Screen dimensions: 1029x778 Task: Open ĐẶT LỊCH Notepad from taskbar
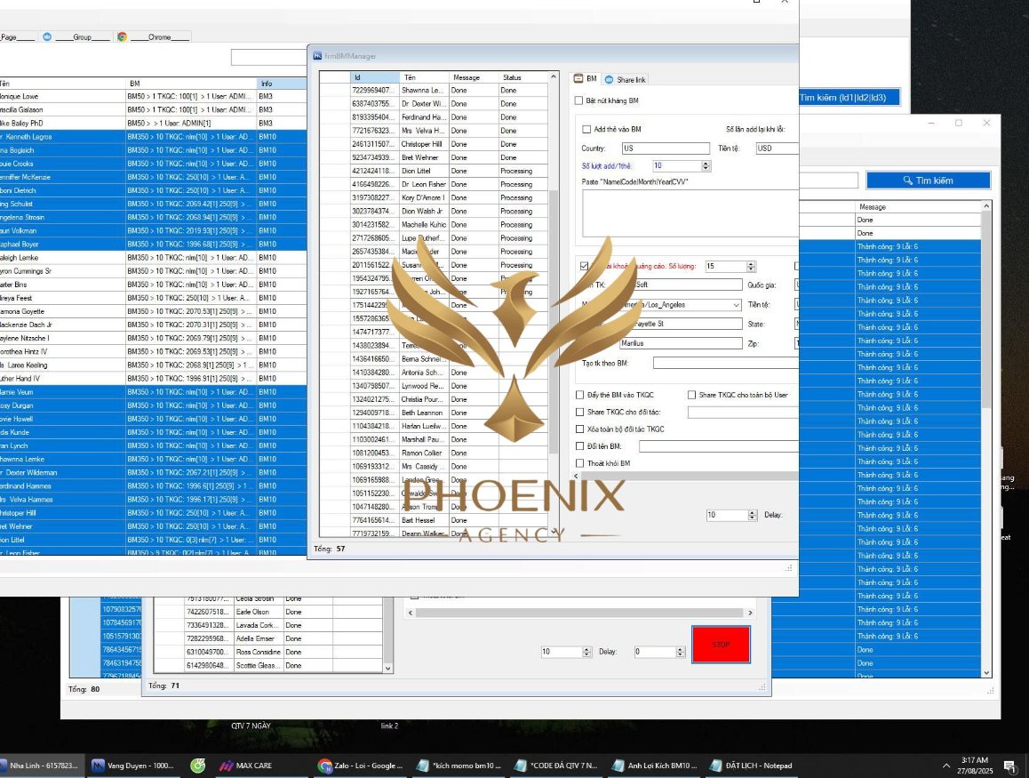pos(752,766)
